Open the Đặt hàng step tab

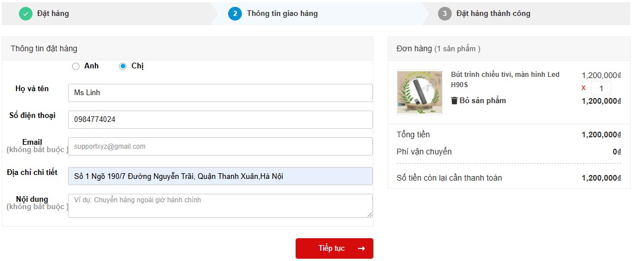53,14
